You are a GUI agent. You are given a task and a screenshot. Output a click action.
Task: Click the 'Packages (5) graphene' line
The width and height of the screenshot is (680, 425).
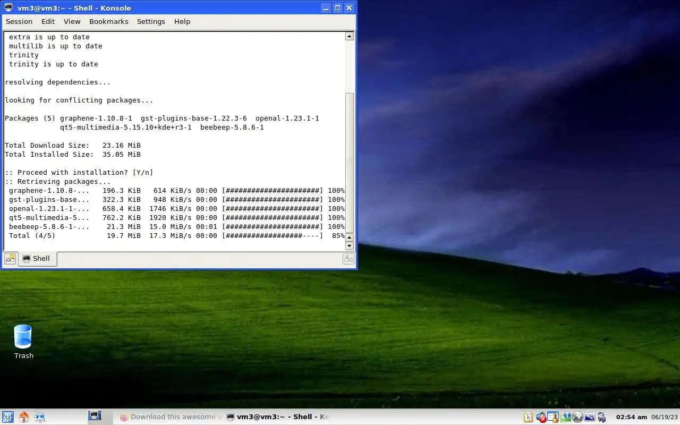[162, 118]
